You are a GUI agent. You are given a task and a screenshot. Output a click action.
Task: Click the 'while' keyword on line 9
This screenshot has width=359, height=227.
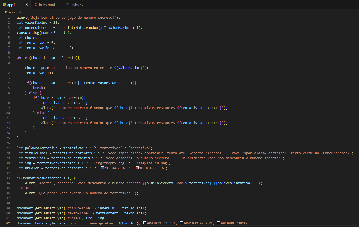point(22,58)
